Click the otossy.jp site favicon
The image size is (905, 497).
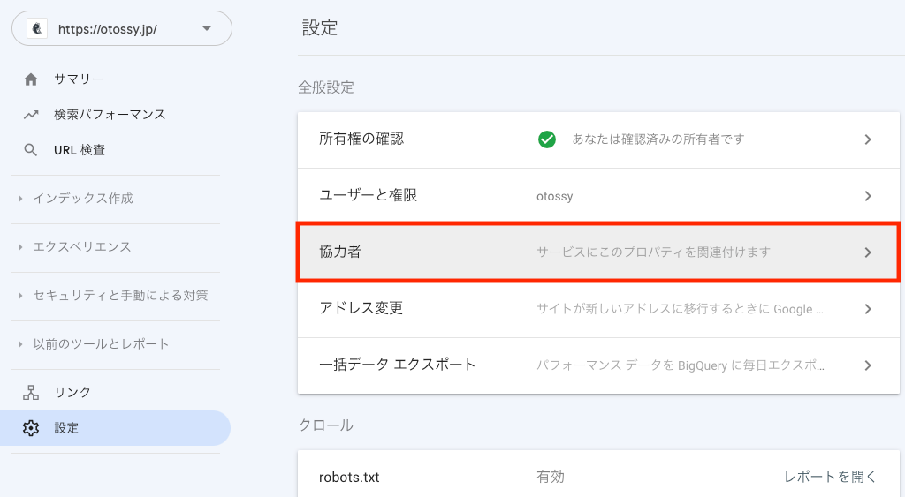click(37, 29)
